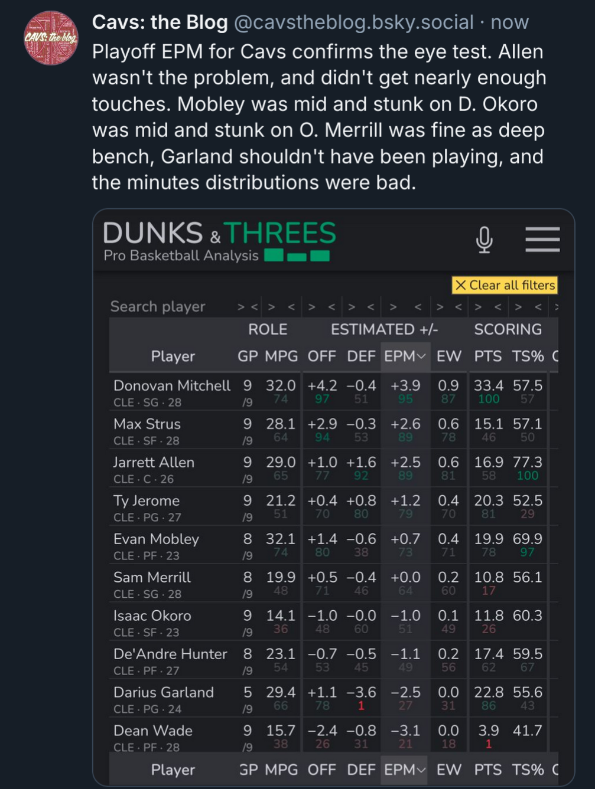Open the Jarrett Allen player link
Viewport: 595px width, 789px height.
[x=154, y=463]
